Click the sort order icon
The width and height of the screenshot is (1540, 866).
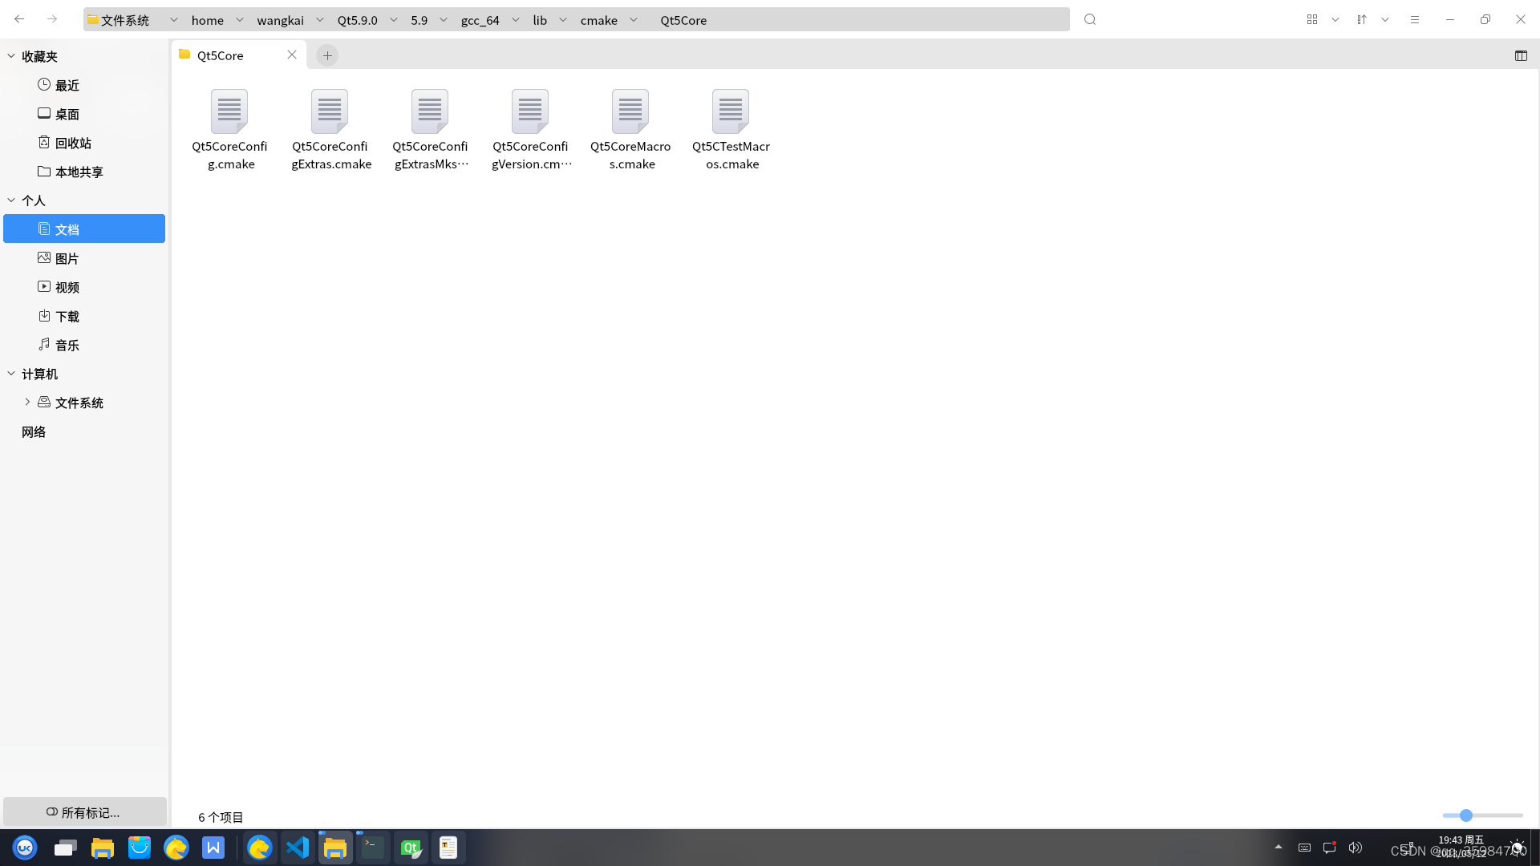tap(1361, 18)
